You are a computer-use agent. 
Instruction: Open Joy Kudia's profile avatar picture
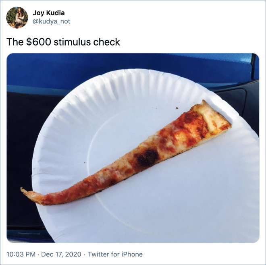17,17
